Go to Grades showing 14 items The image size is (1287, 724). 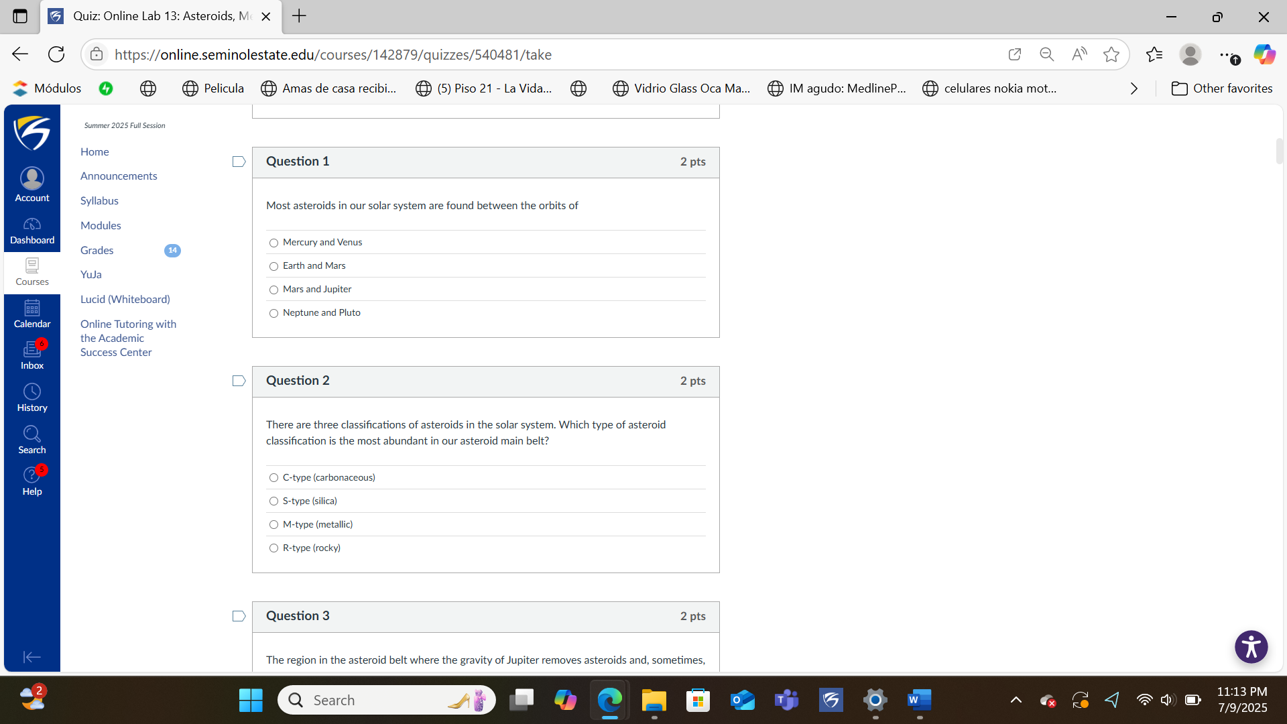pyautogui.click(x=97, y=250)
